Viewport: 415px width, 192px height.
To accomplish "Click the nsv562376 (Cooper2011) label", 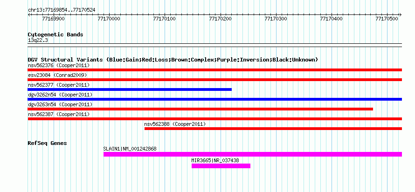I will click(x=59, y=65).
